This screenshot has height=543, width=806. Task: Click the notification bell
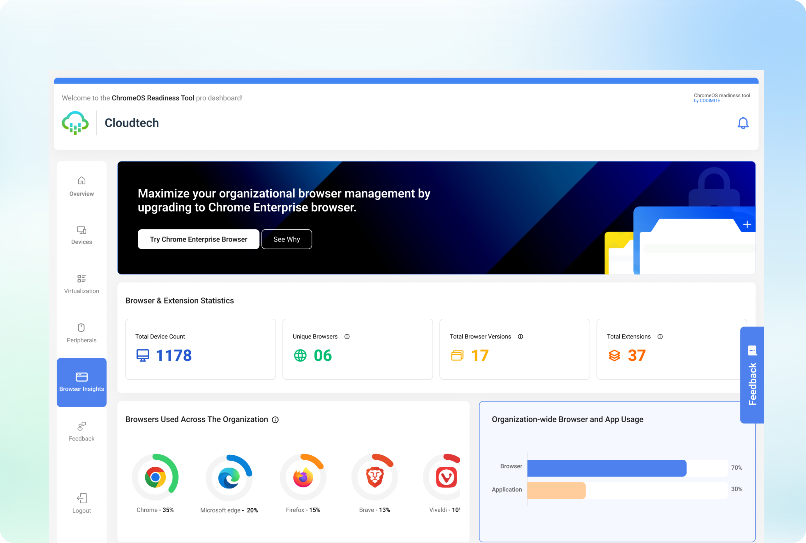point(743,123)
